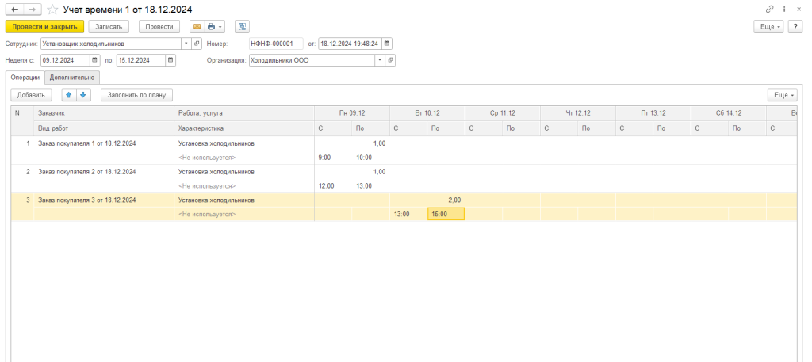Click Установка холодильников in row 1

[x=216, y=143]
